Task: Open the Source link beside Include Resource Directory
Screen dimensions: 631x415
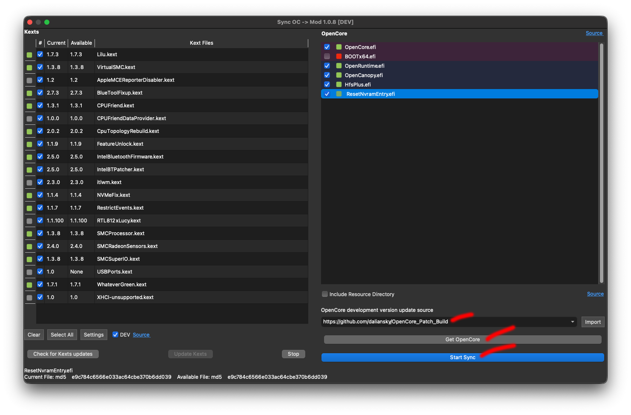Action: [595, 294]
